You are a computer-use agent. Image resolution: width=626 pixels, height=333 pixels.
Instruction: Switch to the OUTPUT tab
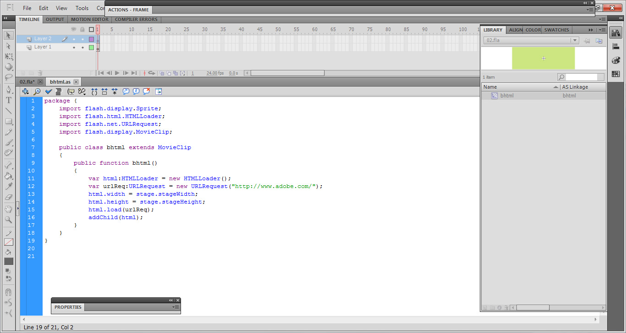point(55,19)
